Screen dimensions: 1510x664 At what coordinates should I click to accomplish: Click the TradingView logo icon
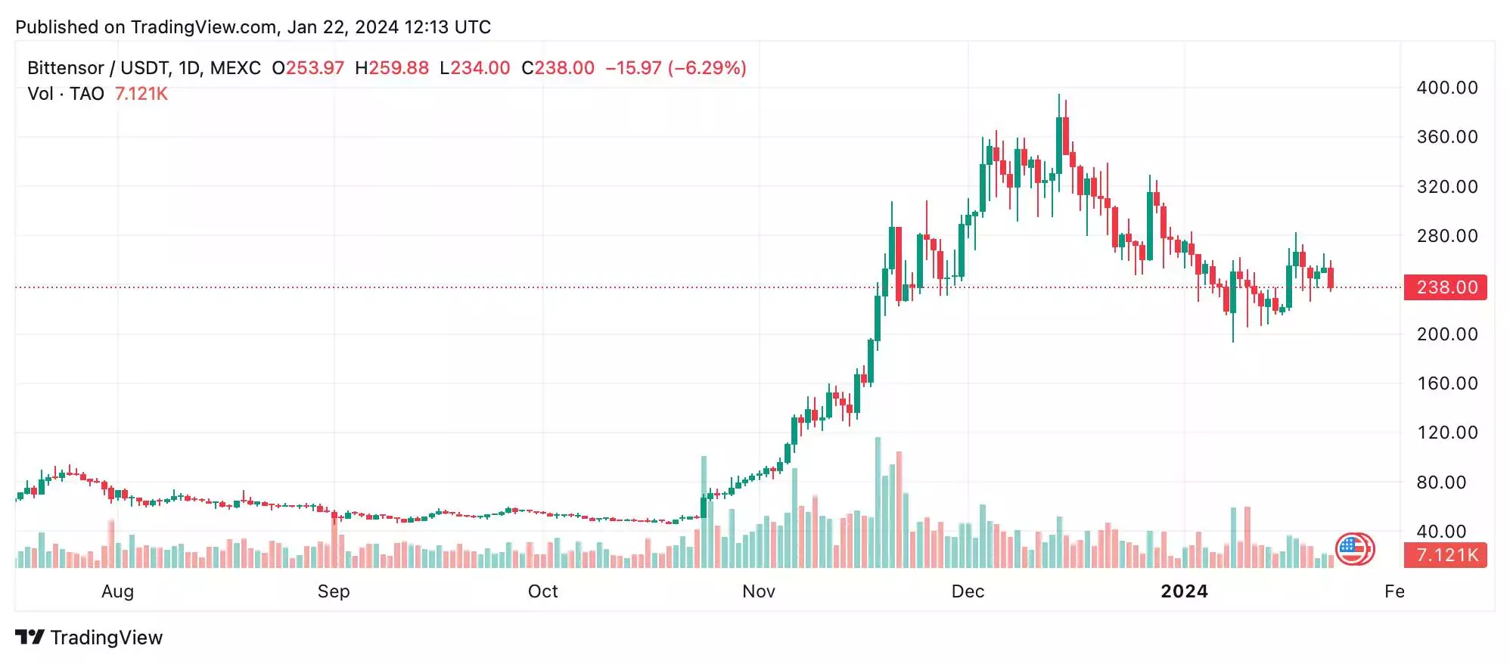tap(30, 638)
